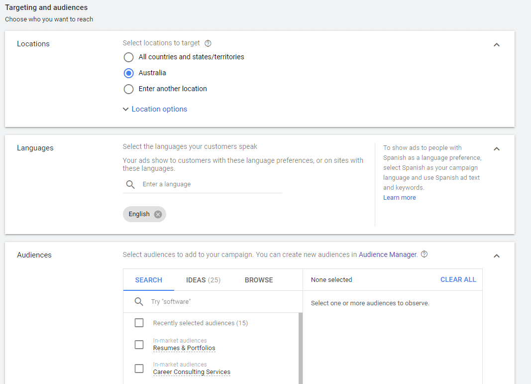Switch to the IDEAS tab

pyautogui.click(x=203, y=280)
